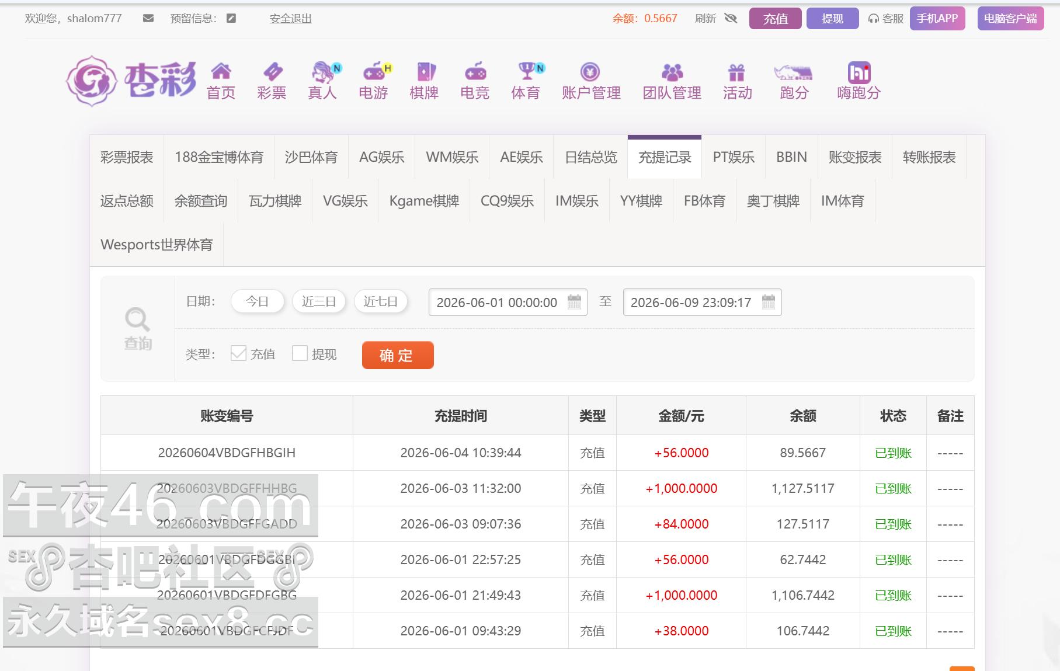Viewport: 1060px width, 671px height.
Task: Open 首页 home icon
Action: point(221,71)
